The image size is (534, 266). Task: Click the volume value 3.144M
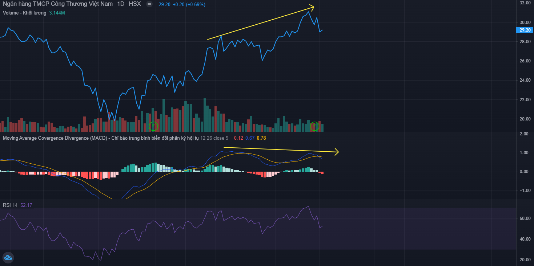pos(57,13)
